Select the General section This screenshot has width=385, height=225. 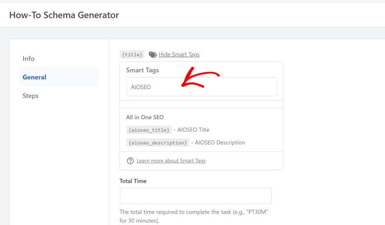point(59,77)
